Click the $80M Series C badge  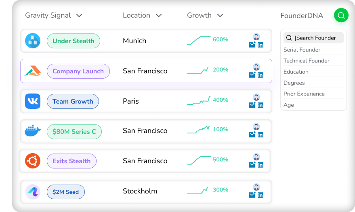tap(74, 131)
